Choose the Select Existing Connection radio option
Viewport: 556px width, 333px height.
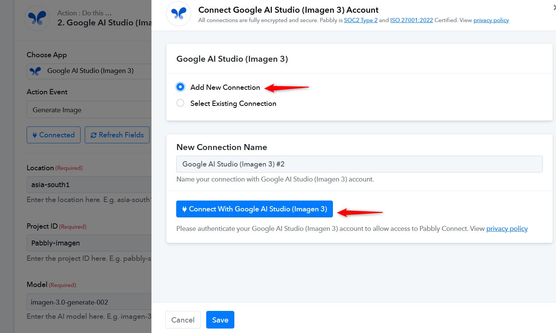(x=180, y=103)
